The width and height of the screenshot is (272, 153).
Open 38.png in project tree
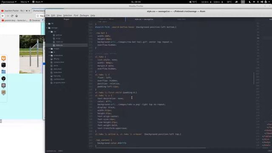click(56, 59)
